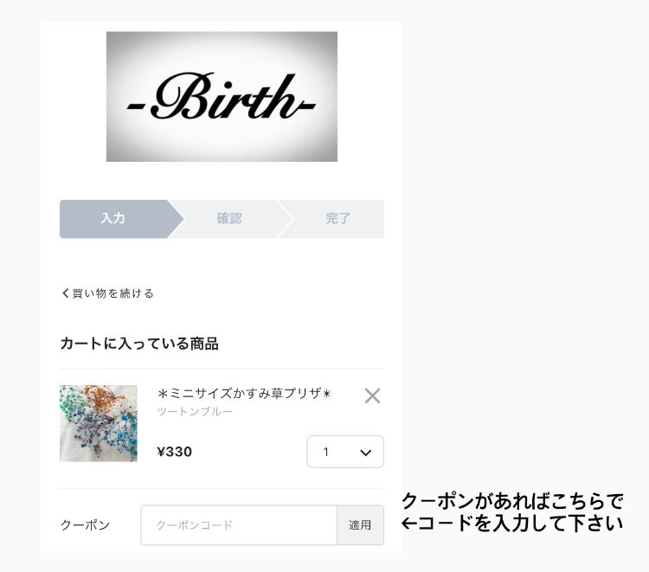Click the quantity dropdown chevron arrow
The width and height of the screenshot is (649, 572).
(x=365, y=453)
